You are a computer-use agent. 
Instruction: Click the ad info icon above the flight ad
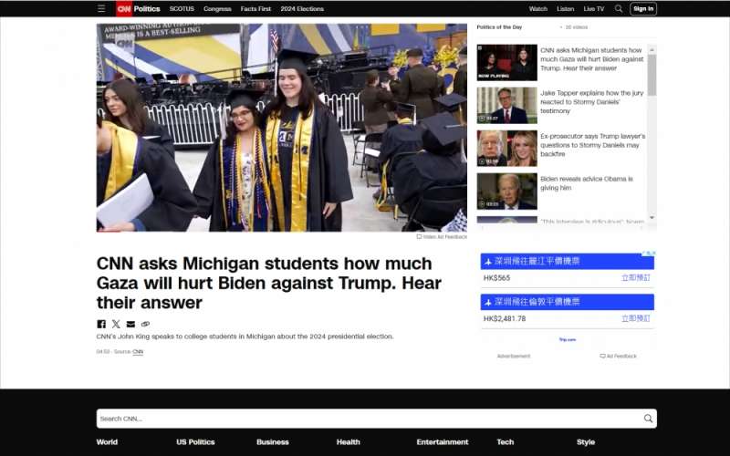pyautogui.click(x=649, y=254)
